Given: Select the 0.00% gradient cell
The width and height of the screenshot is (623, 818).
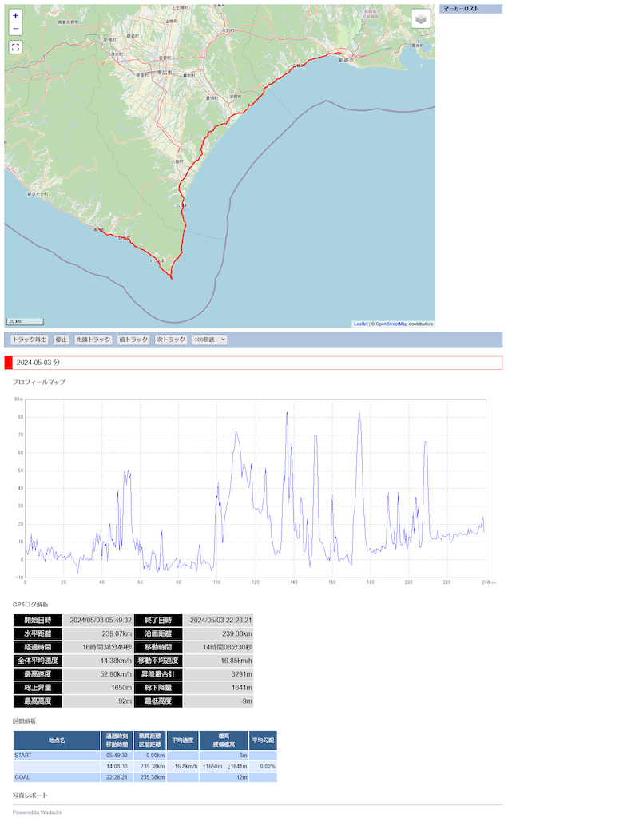Looking at the screenshot, I should (263, 767).
